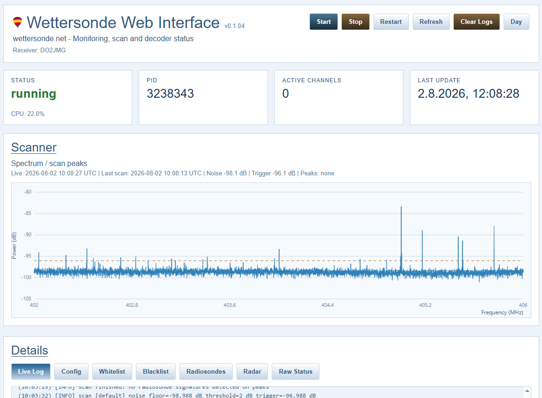Click the Wettersonde Web Interface title

pyautogui.click(x=123, y=23)
